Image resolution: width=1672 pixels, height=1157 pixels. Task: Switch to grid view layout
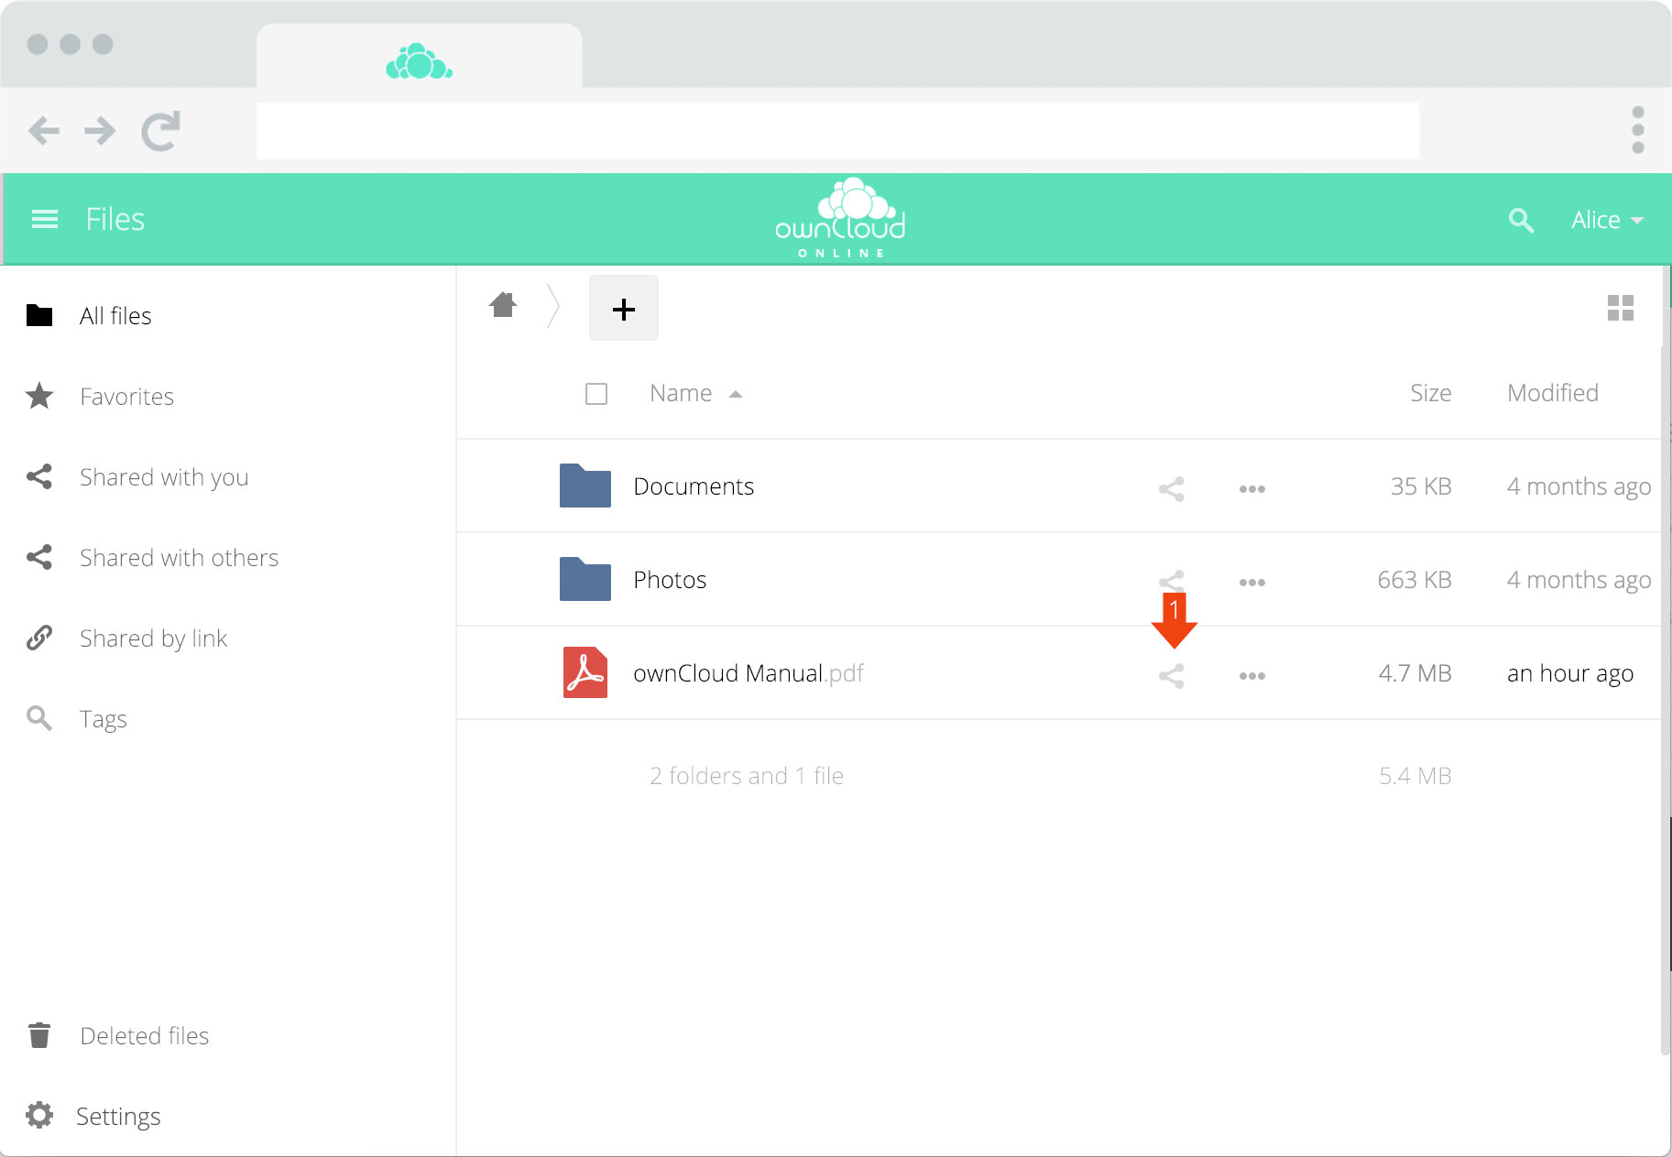(x=1620, y=308)
